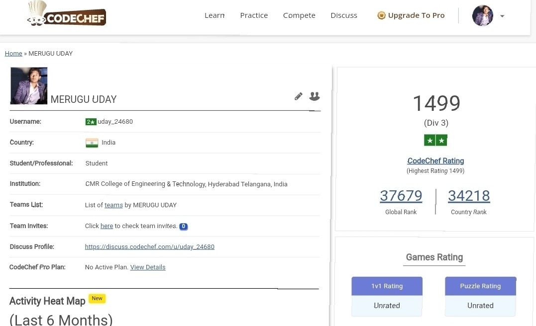Click the blue team invites counter badge
Viewport: 536px width, 326px height.
[183, 226]
